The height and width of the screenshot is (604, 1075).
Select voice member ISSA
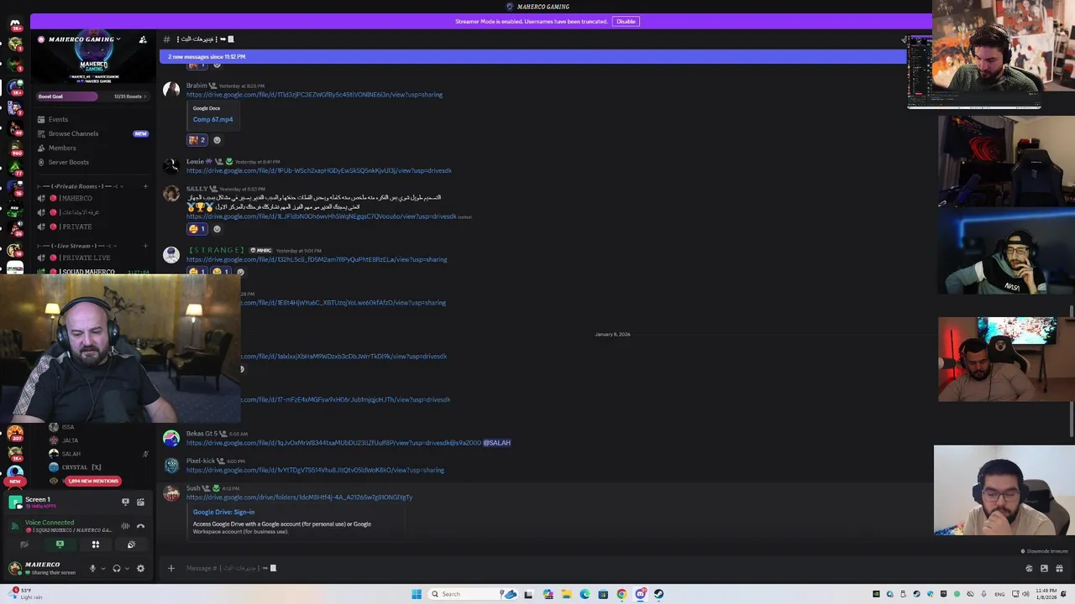pos(68,427)
